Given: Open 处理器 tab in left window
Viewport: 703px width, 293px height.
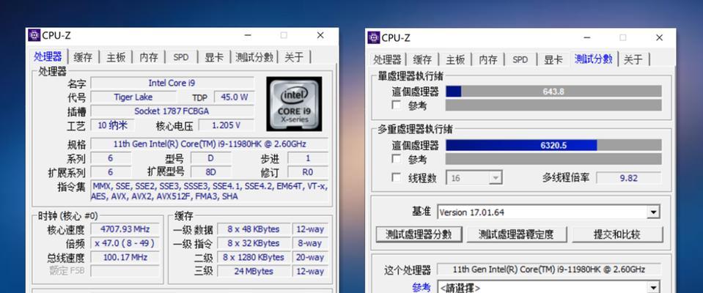Looking at the screenshot, I should tap(48, 57).
